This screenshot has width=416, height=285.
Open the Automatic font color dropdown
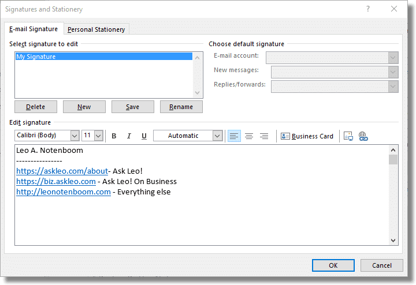click(x=217, y=136)
